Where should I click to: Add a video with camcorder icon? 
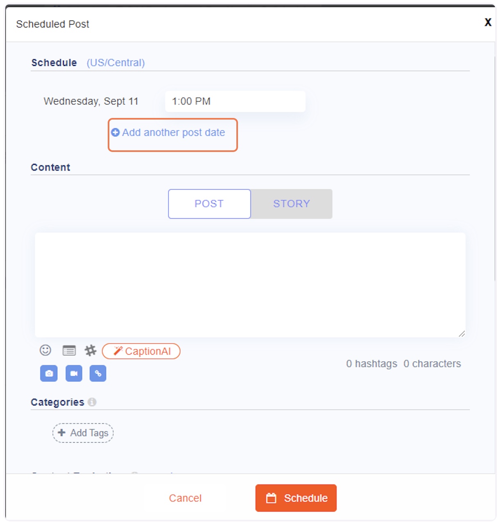(x=74, y=373)
